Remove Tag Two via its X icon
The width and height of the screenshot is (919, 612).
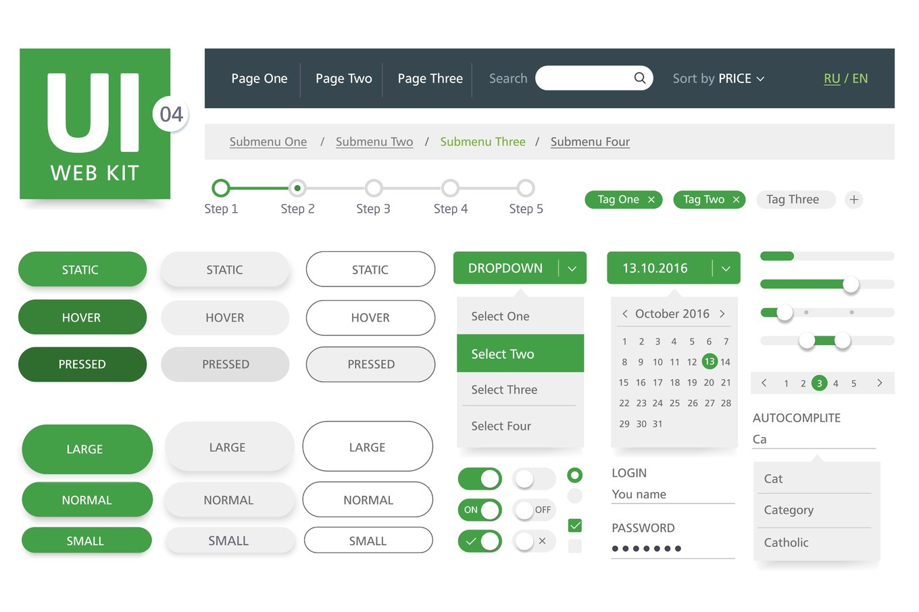pos(736,199)
